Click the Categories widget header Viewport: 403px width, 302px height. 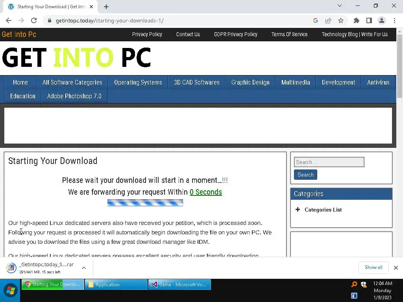[341, 194]
